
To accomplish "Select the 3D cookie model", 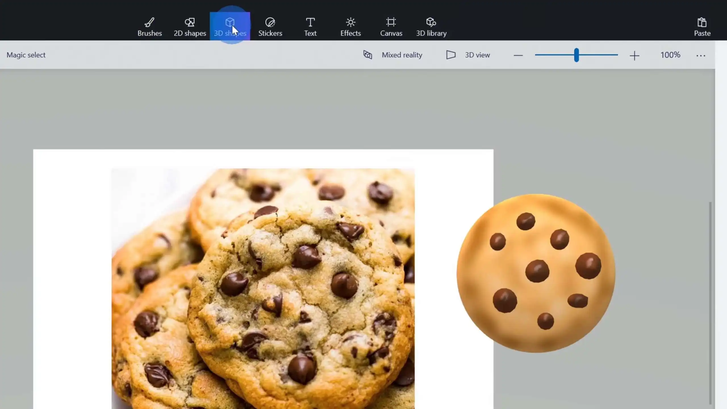I will click(536, 273).
